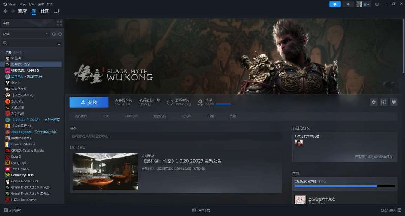The height and width of the screenshot is (216, 405).
Task: Open the 主页 home button in sidebar
Action: tap(28, 23)
